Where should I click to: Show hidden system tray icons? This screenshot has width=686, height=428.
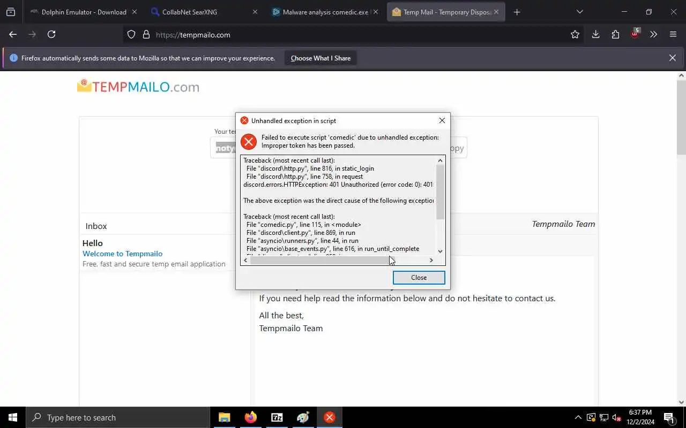[578, 417]
